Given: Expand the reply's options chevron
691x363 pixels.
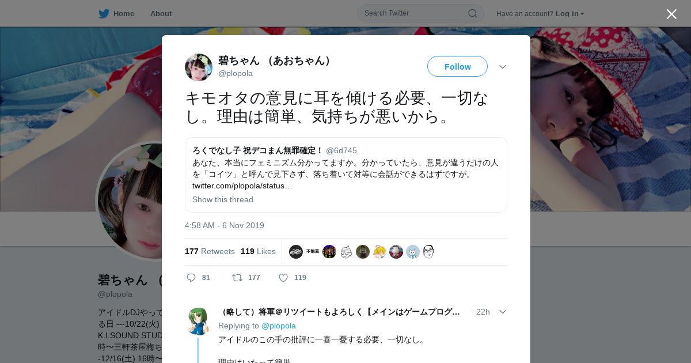Looking at the screenshot, I should pyautogui.click(x=503, y=312).
